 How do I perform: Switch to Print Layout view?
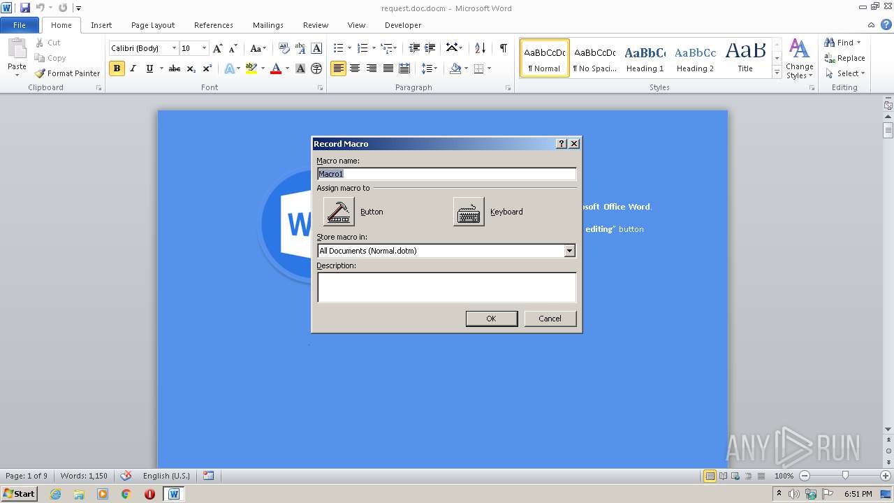[x=710, y=476]
